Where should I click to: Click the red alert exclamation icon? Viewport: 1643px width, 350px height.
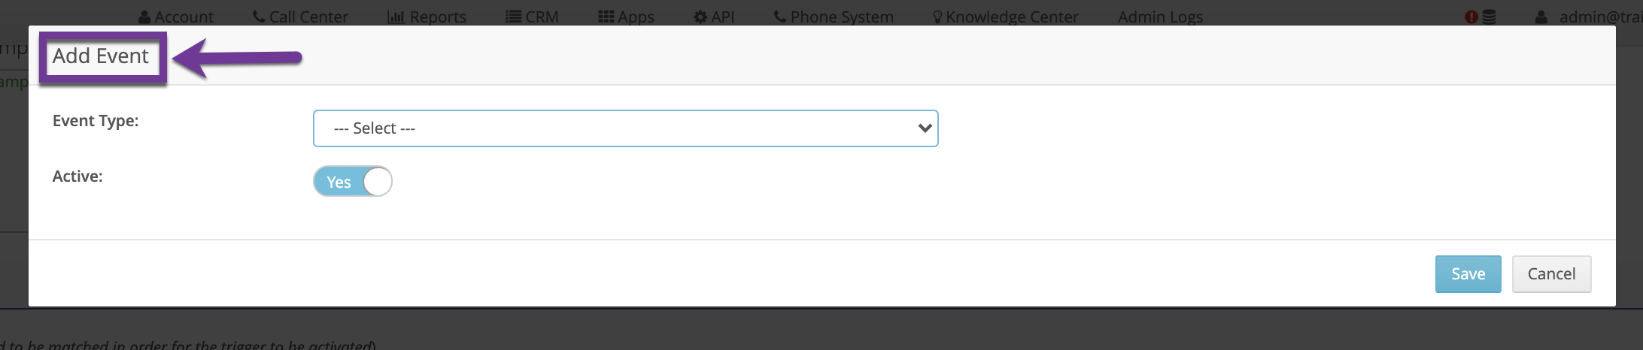[1471, 17]
